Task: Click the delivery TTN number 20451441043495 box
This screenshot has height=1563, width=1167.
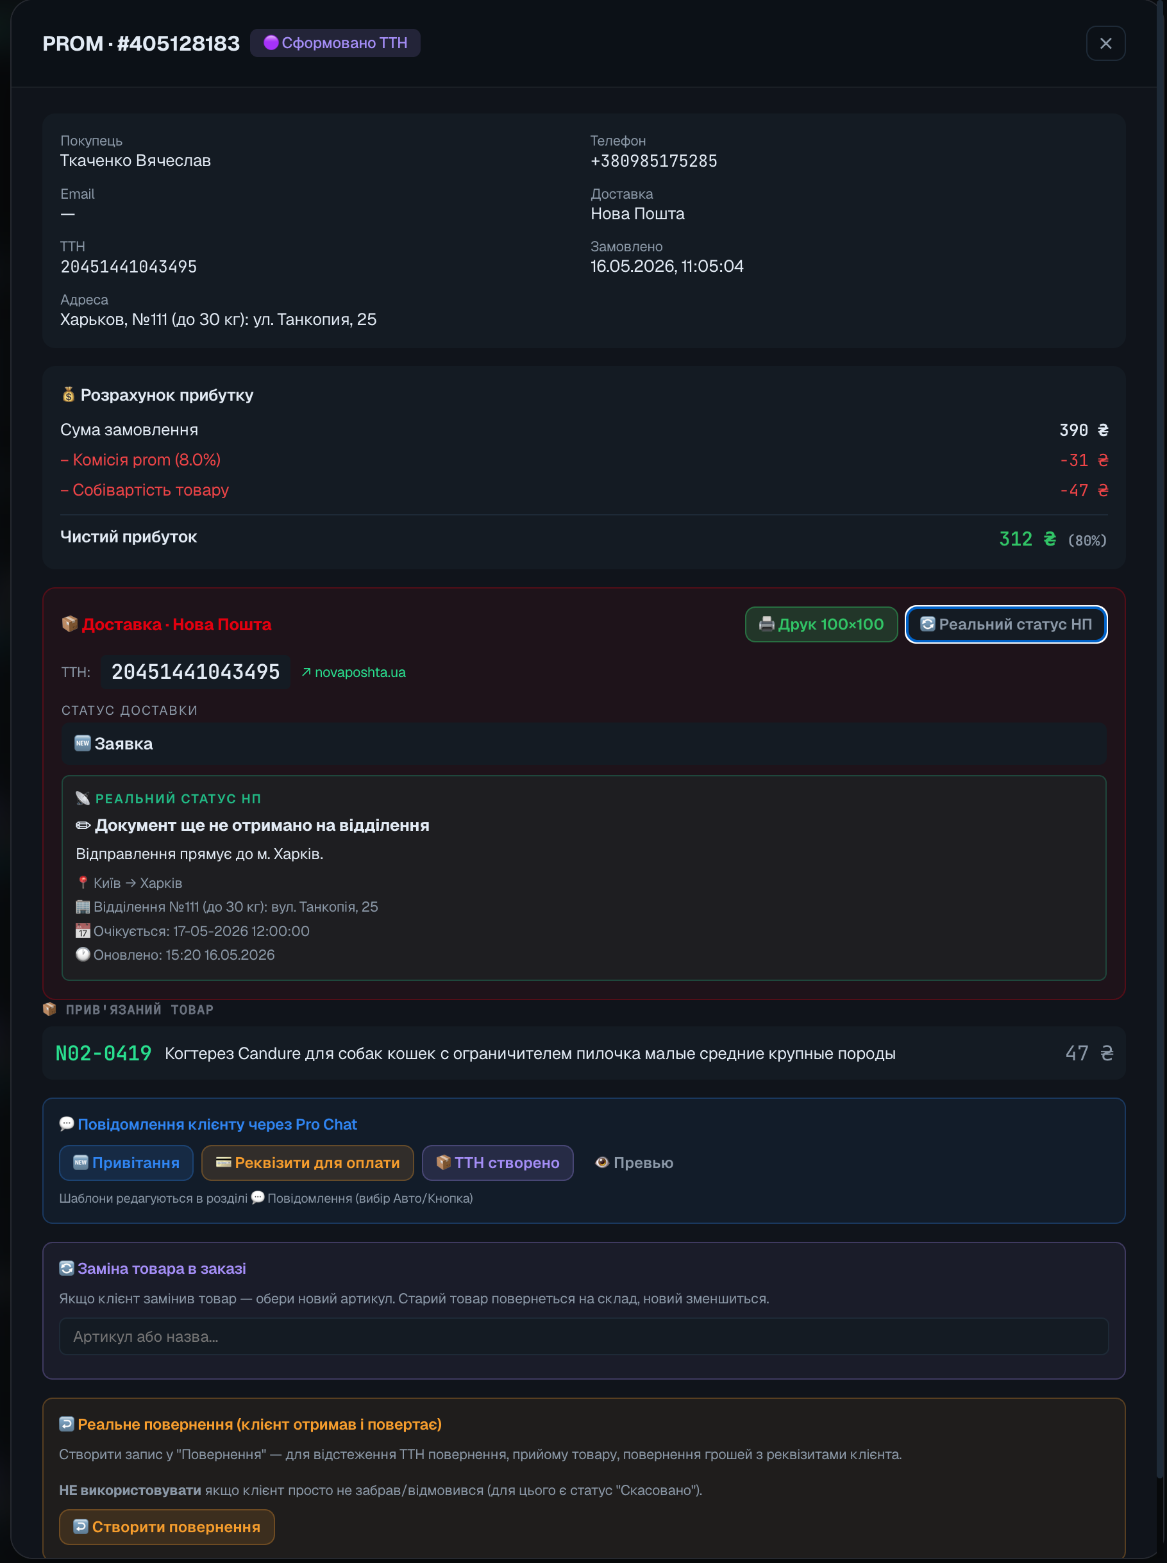Action: coord(196,672)
